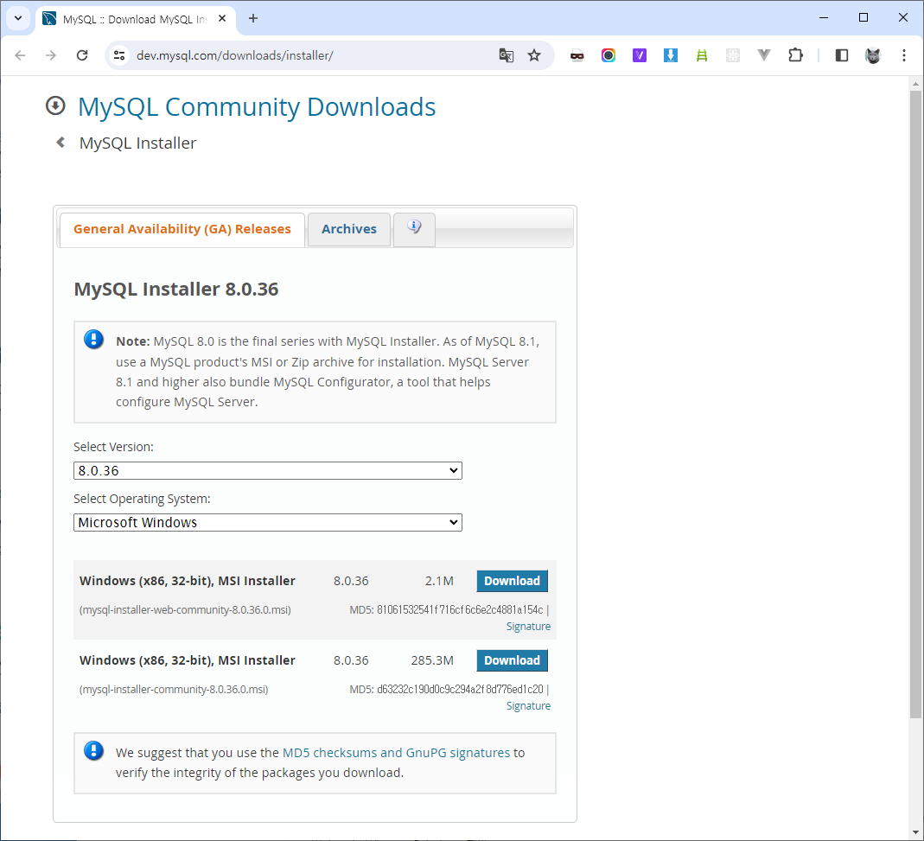
Task: Open Signature link for web-community installer
Action: 528,627
